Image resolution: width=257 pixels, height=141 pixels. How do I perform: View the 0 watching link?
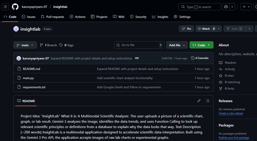(x=230, y=82)
